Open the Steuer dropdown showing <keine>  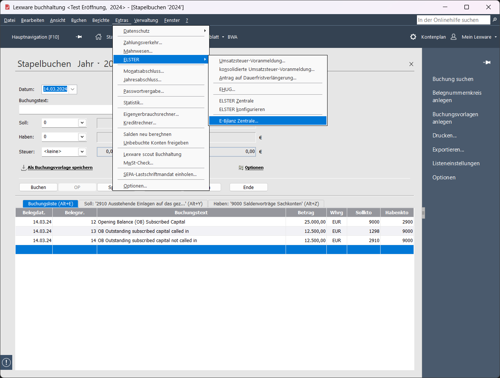click(82, 151)
